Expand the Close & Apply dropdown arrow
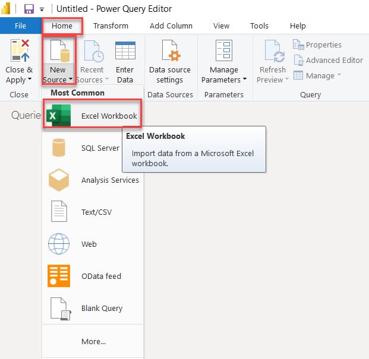This screenshot has width=369, height=359. tap(30, 79)
